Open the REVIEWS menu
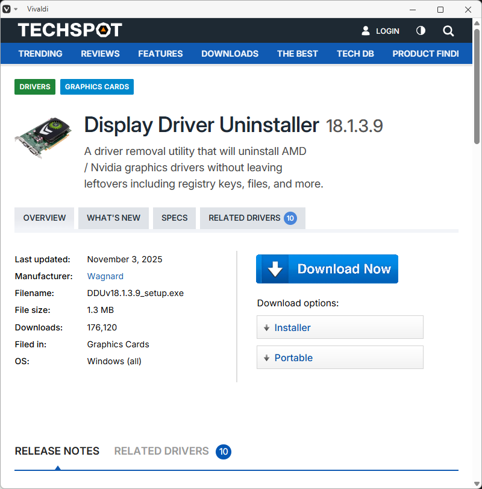 [100, 54]
